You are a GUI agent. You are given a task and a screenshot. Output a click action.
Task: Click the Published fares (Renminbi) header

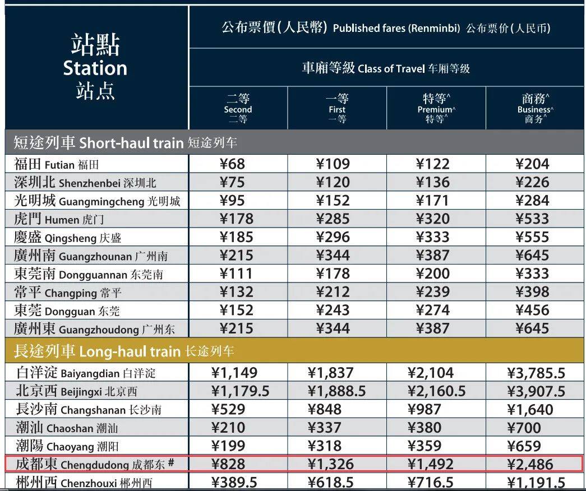pos(386,27)
